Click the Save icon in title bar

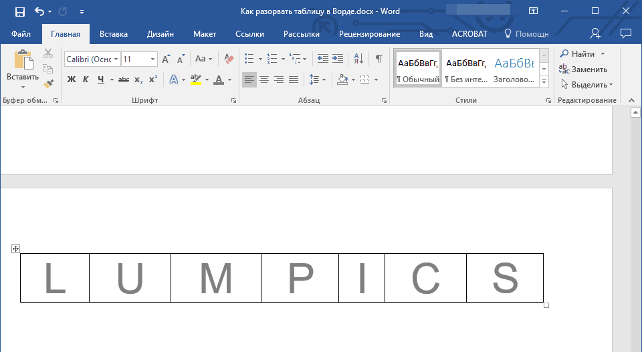(x=19, y=12)
